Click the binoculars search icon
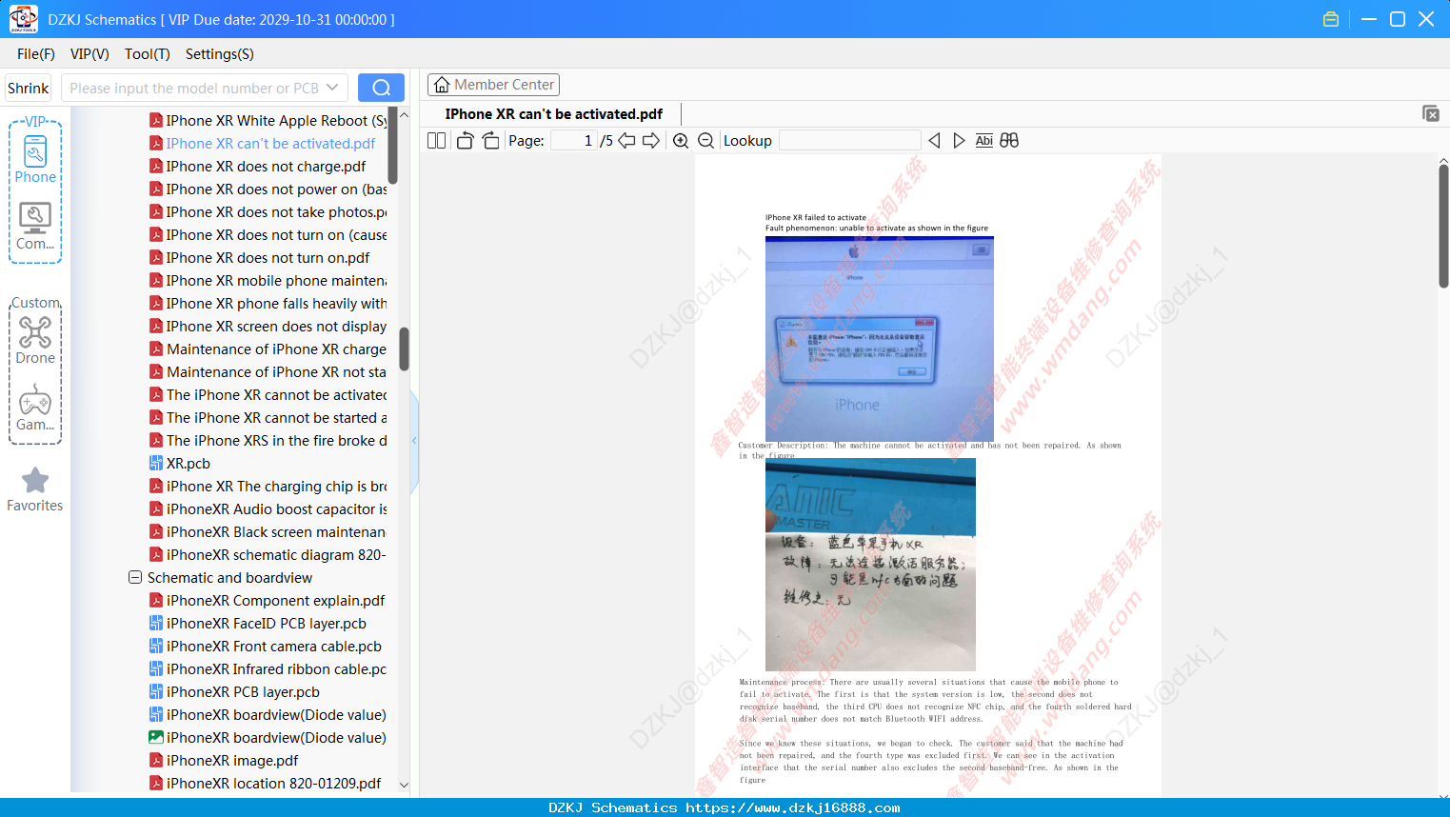1450x817 pixels. point(1009,141)
